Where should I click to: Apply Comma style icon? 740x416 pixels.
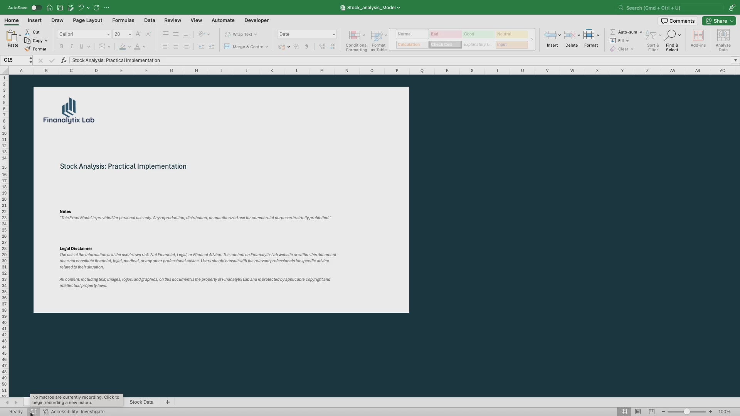[x=307, y=47]
